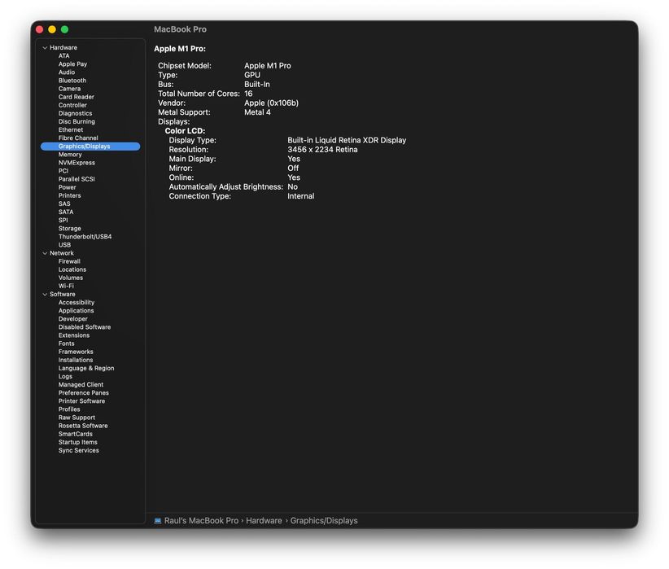This screenshot has width=669, height=569.
Task: Select Developer under Software
Action: point(73,319)
